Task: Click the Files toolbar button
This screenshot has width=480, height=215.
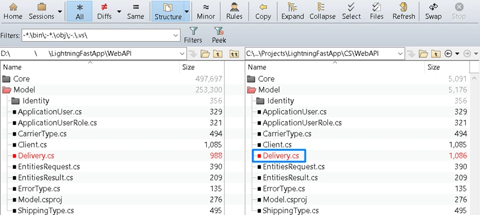Action: click(377, 11)
